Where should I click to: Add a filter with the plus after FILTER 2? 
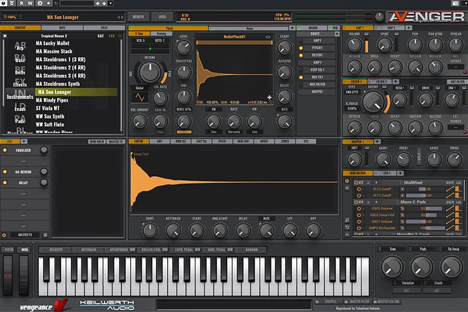395,81
